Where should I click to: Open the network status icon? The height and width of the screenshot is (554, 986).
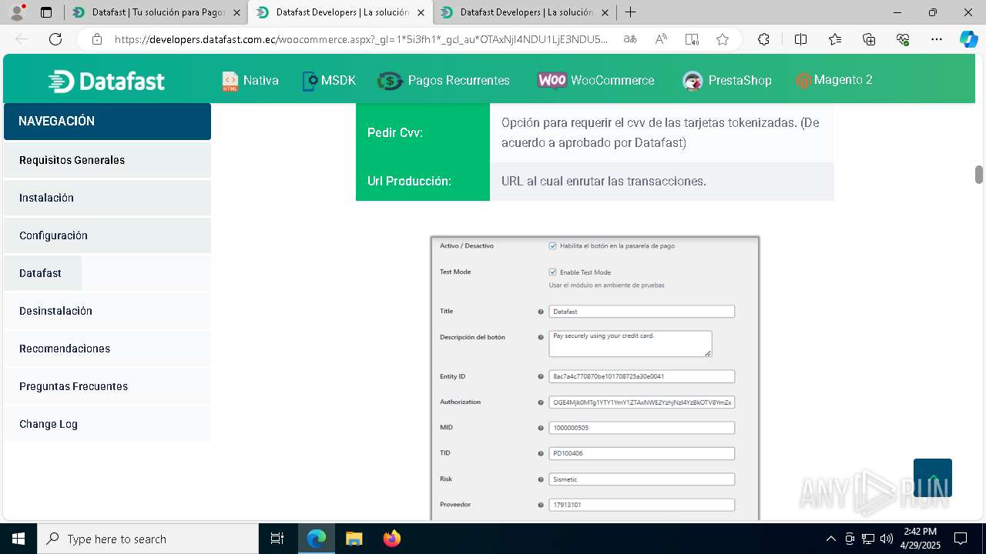pos(868,539)
